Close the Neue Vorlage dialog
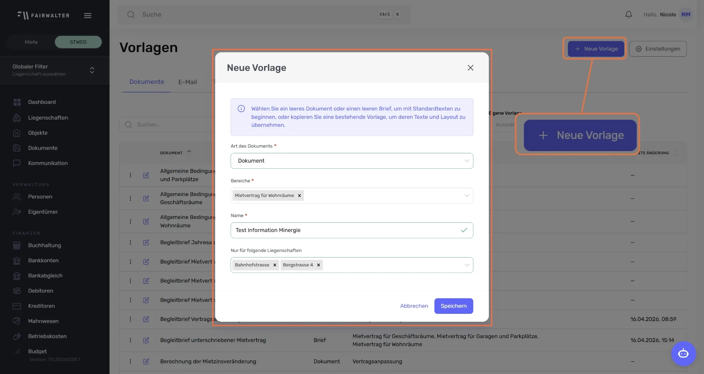 (470, 68)
